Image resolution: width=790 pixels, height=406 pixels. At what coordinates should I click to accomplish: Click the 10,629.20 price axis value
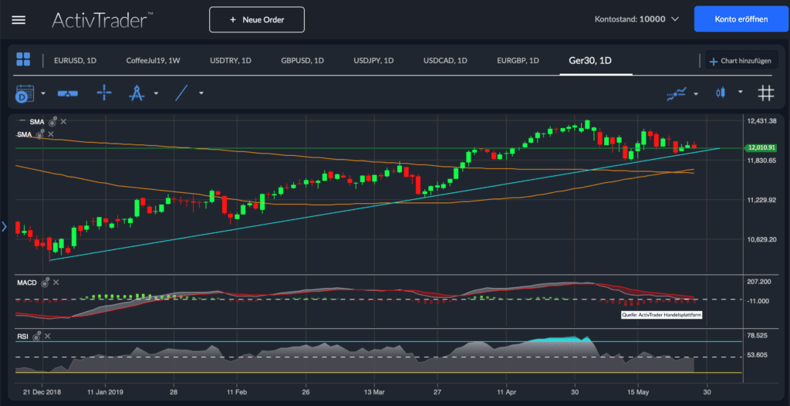762,239
